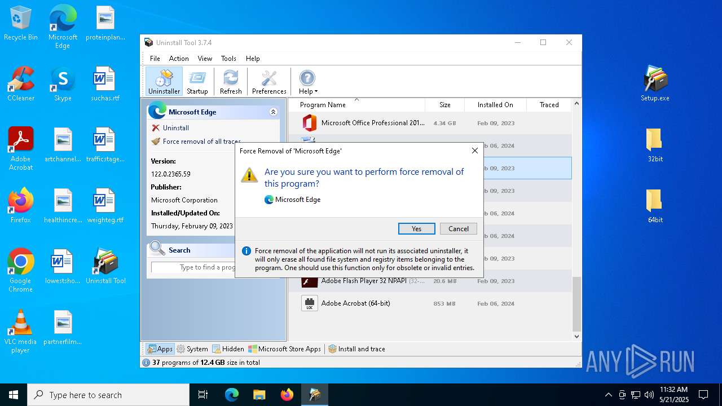The height and width of the screenshot is (406, 722).
Task: Cancel the force removal dialog
Action: 459,228
